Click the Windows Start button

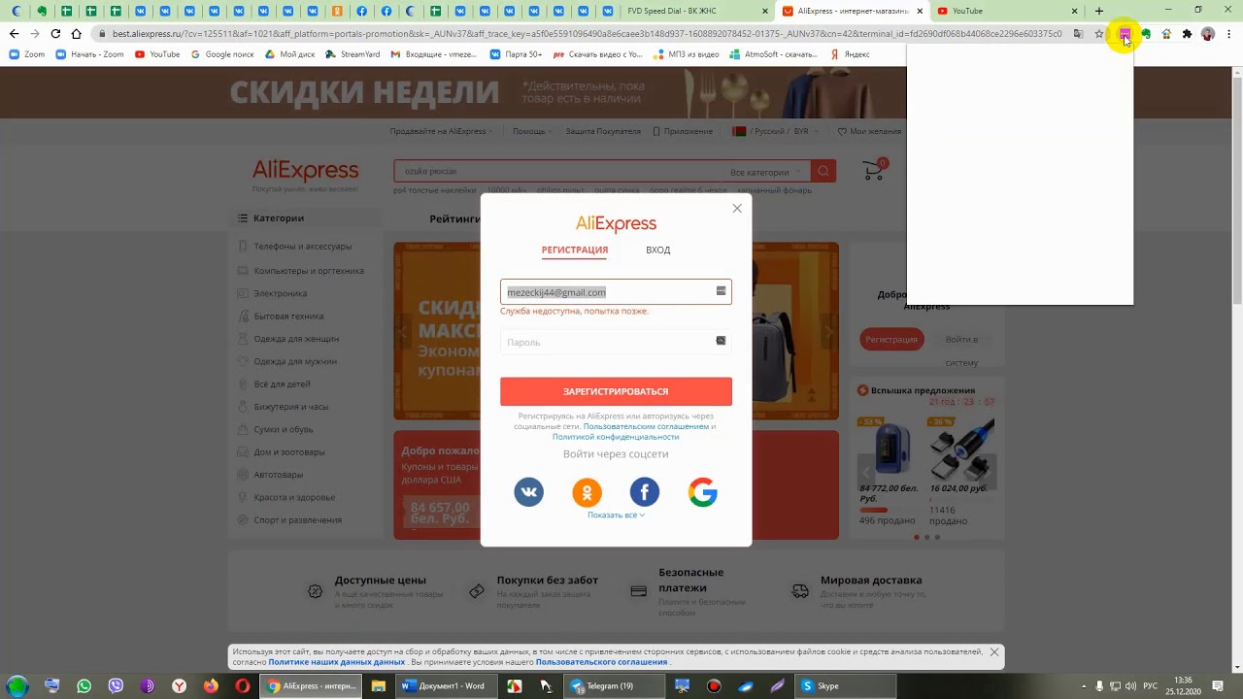(x=18, y=686)
